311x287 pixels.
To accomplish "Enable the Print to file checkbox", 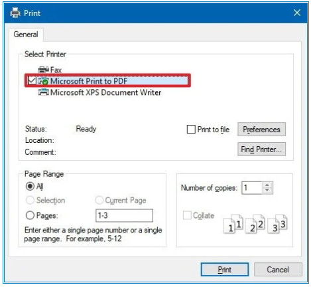I will (x=191, y=130).
